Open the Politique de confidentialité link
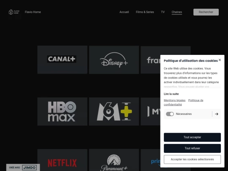Viewport: 228px width, 171px height. point(184,102)
